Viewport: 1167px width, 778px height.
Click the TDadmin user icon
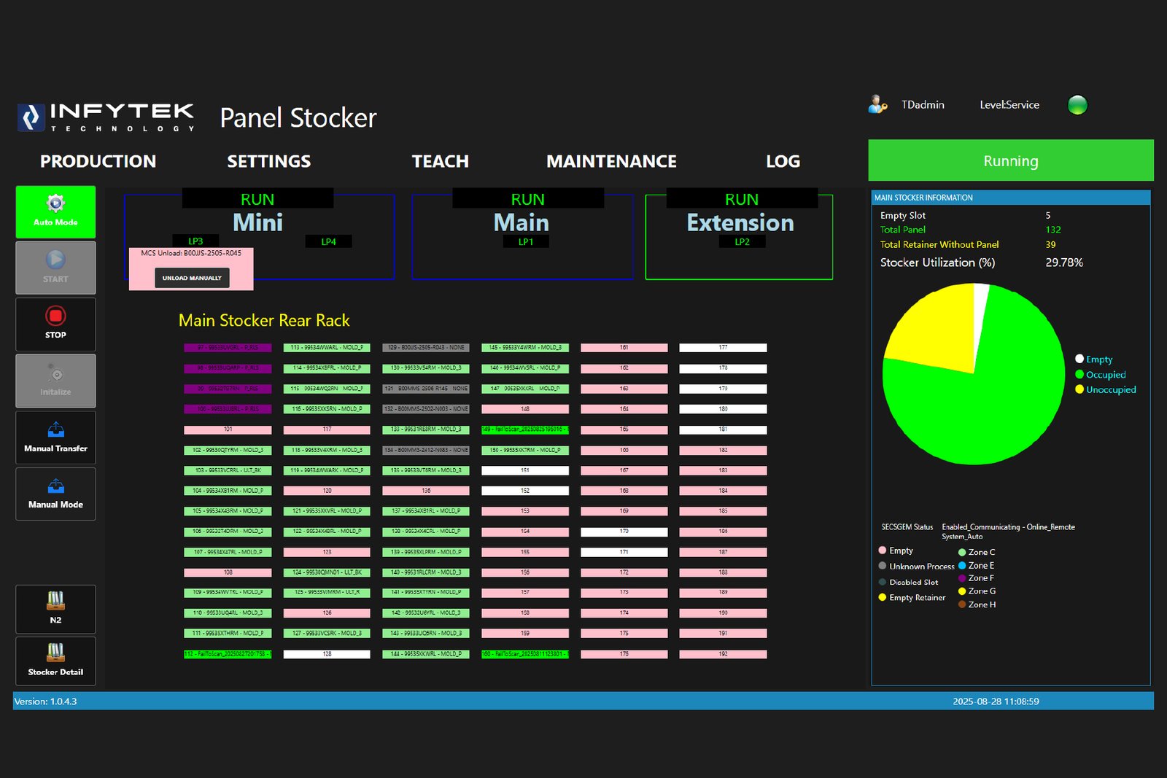click(877, 104)
